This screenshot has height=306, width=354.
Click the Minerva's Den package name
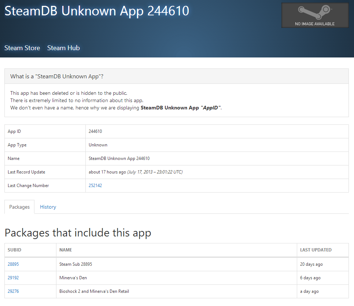(x=73, y=278)
